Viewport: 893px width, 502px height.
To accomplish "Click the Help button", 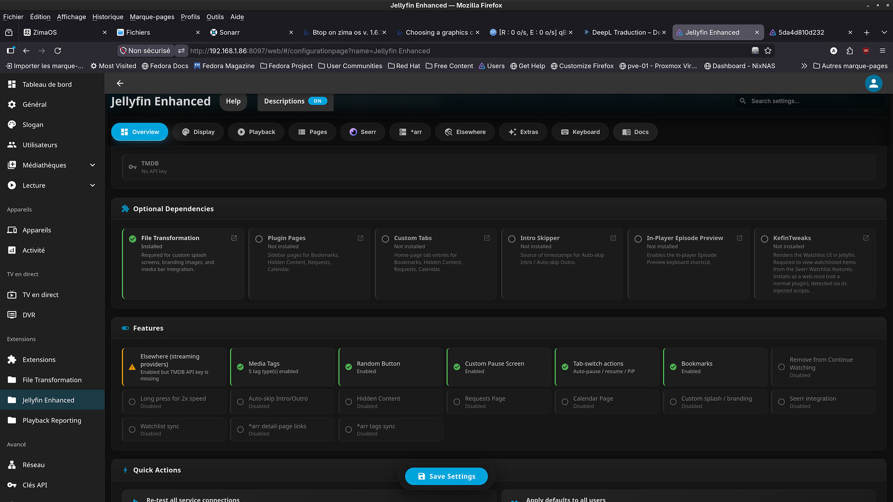I will click(233, 101).
